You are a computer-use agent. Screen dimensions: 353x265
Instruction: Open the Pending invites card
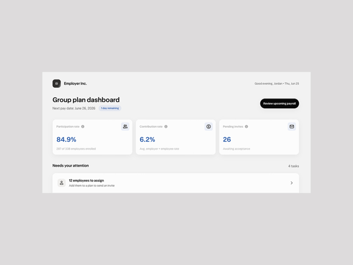coord(259,137)
